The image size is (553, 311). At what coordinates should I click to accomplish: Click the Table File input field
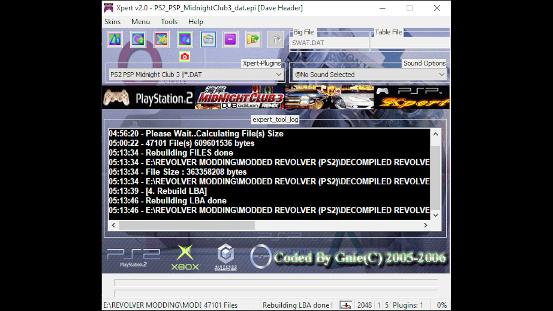[410, 43]
